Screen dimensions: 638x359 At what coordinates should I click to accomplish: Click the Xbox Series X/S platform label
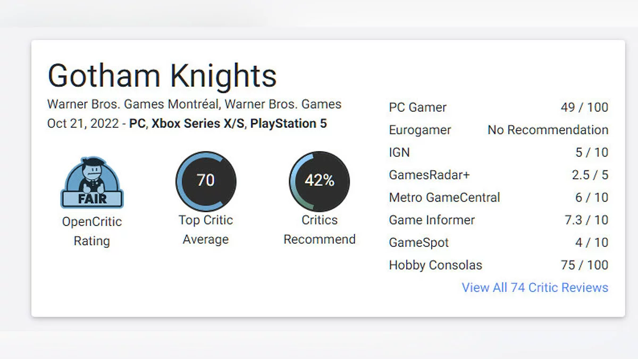tap(198, 123)
